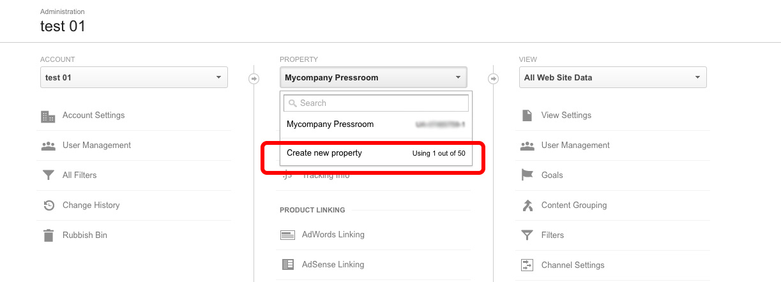Click the Rubbish Bin trash icon
The image size is (781, 282).
pos(48,235)
